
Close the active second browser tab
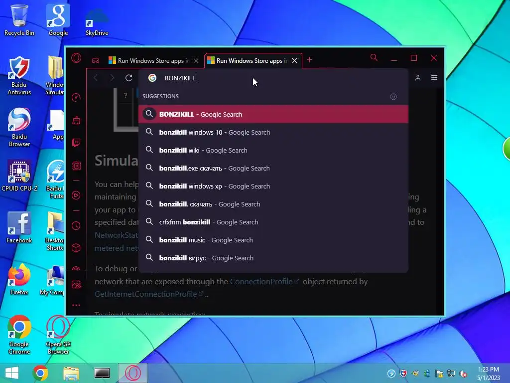[x=294, y=60]
